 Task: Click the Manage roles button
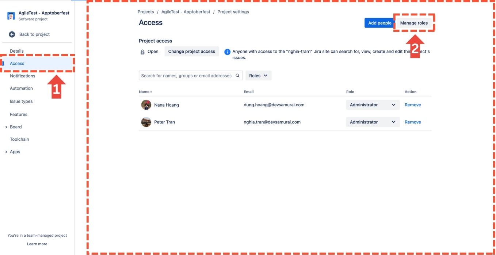414,23
